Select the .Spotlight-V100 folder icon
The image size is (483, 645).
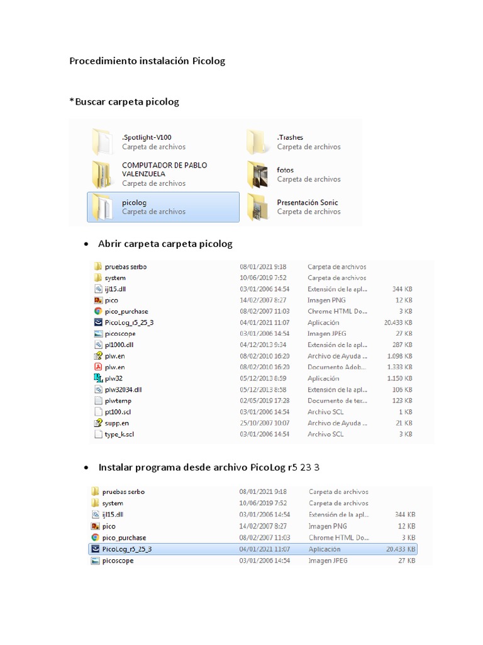pos(103,142)
